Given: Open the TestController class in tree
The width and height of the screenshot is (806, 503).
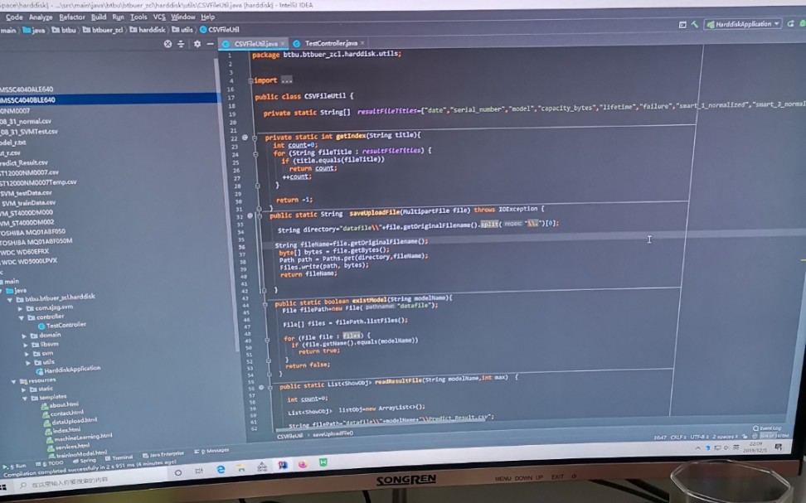Looking at the screenshot, I should click(61, 325).
